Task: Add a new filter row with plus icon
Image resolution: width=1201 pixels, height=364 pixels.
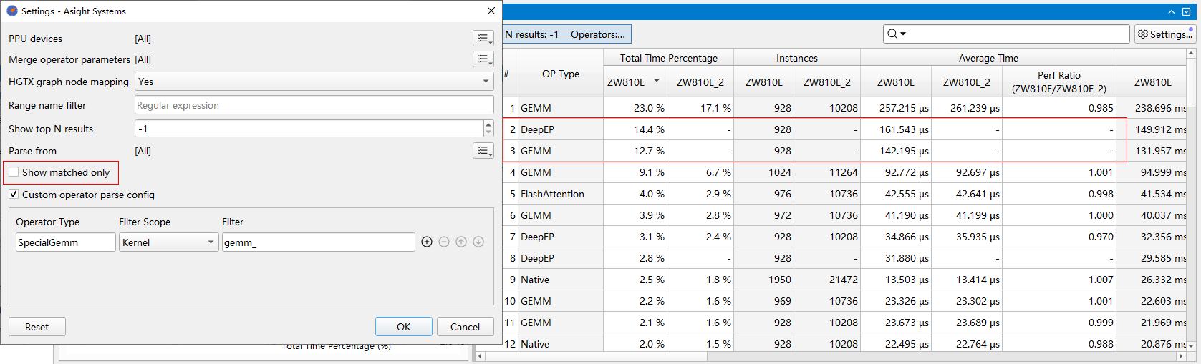Action: coord(427,242)
